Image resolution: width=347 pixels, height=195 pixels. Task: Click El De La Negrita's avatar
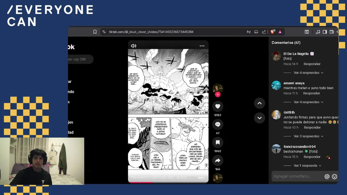[x=276, y=56]
